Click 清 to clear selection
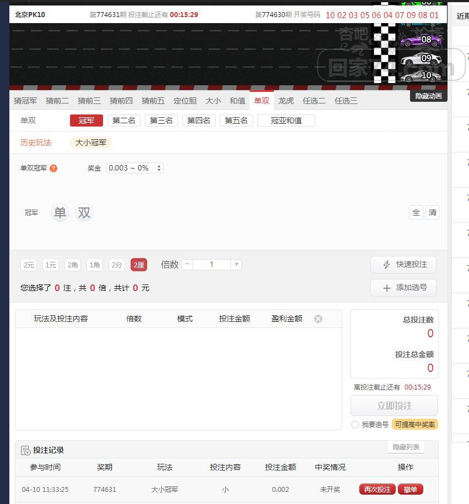This screenshot has width=469, height=504. click(x=432, y=212)
